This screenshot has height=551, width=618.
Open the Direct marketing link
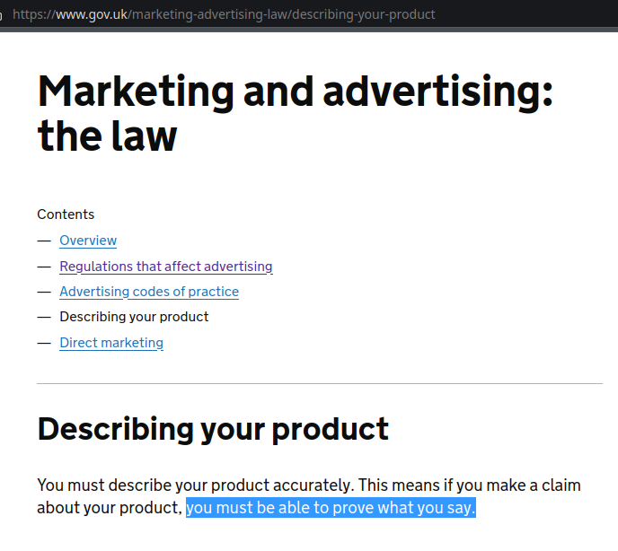111,343
